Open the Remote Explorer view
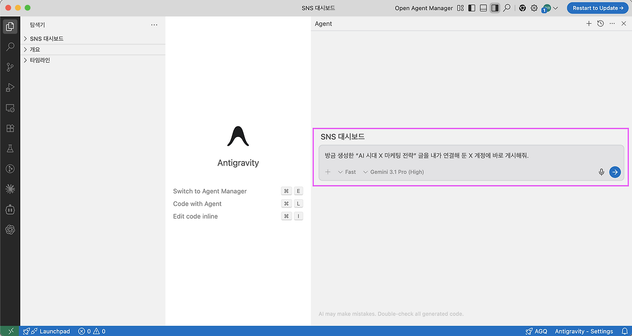This screenshot has width=632, height=336. point(10,108)
